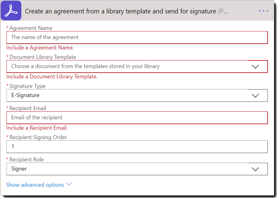Click the Show advanced options link
The height and width of the screenshot is (198, 277).
35,185
